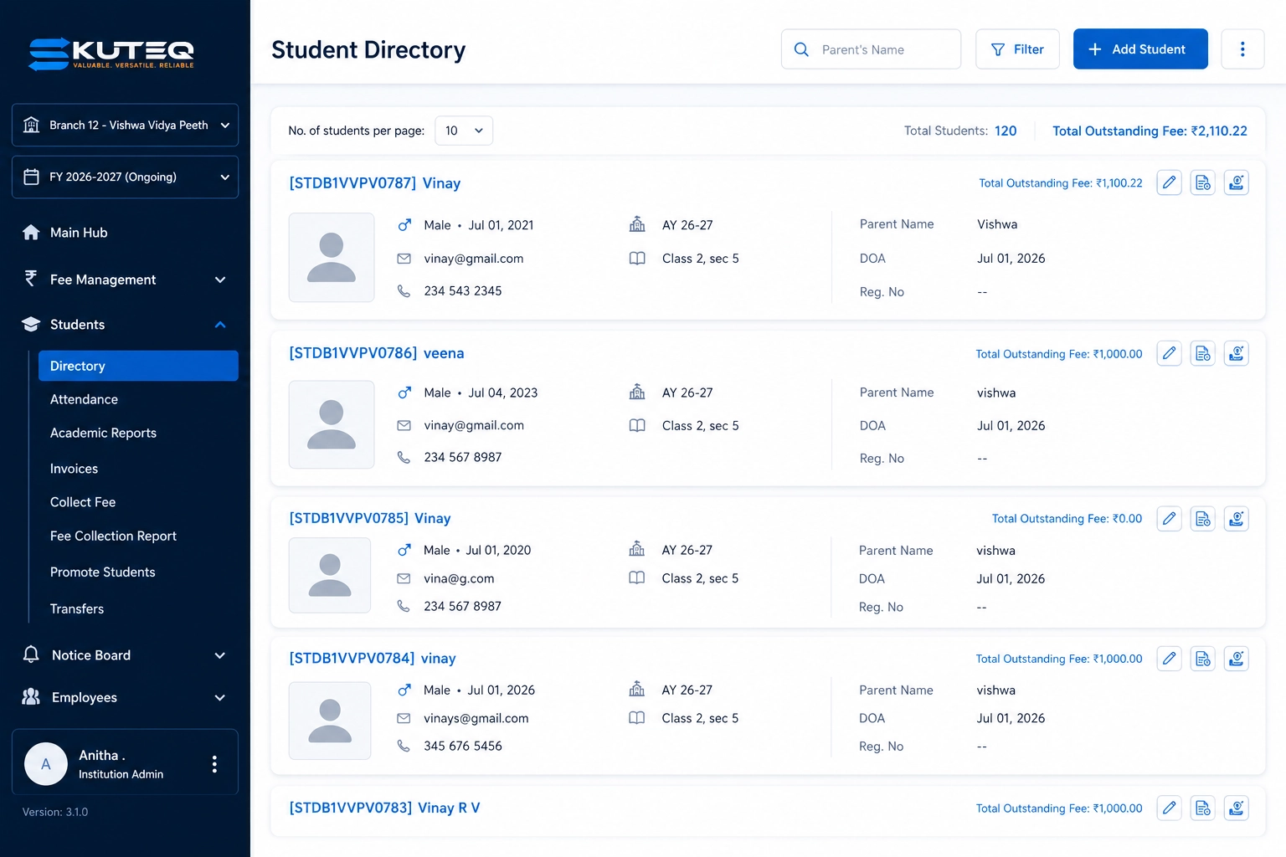Click email vina@g.com
The image size is (1286, 857).
click(459, 578)
